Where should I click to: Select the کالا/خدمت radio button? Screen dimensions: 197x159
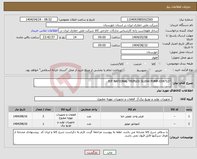(127, 63)
